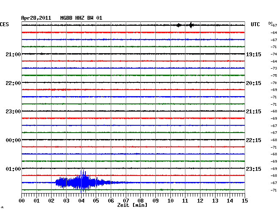This screenshot has height=212, width=279.
Task: Click the DC value -70
Action: (x=274, y=83)
